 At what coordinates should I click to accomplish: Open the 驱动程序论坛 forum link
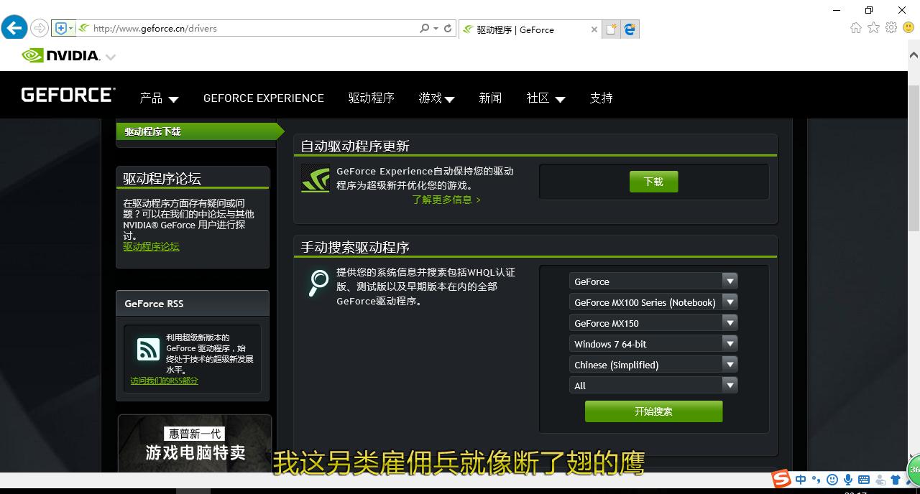pos(151,246)
